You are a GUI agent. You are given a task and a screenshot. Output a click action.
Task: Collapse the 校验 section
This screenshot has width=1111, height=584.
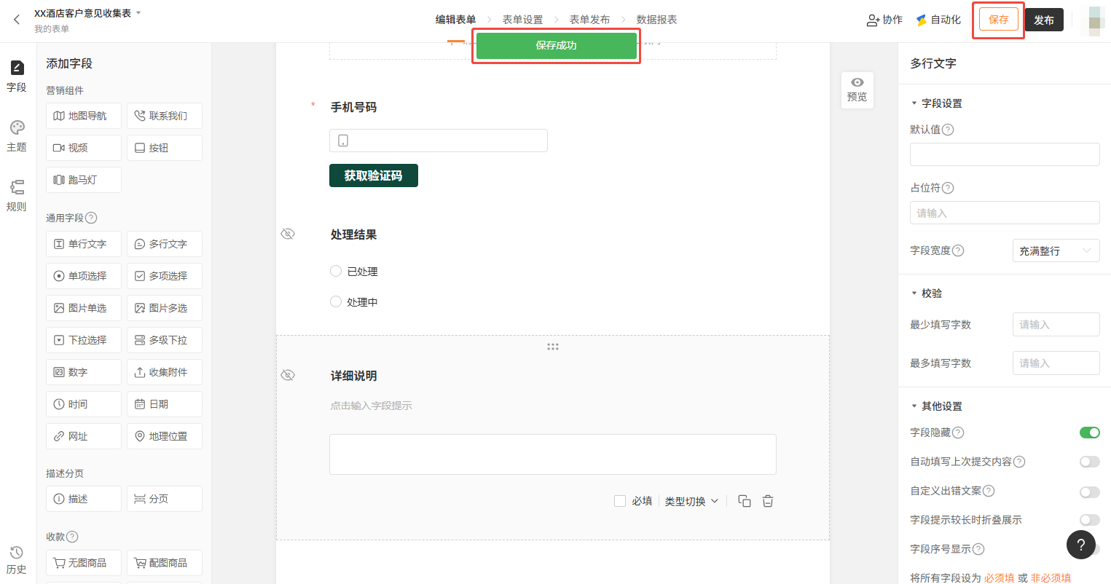(914, 293)
